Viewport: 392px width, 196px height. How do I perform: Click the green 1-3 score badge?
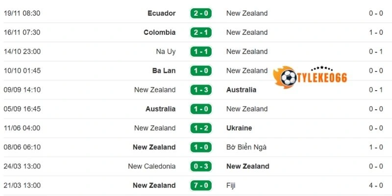(201, 90)
